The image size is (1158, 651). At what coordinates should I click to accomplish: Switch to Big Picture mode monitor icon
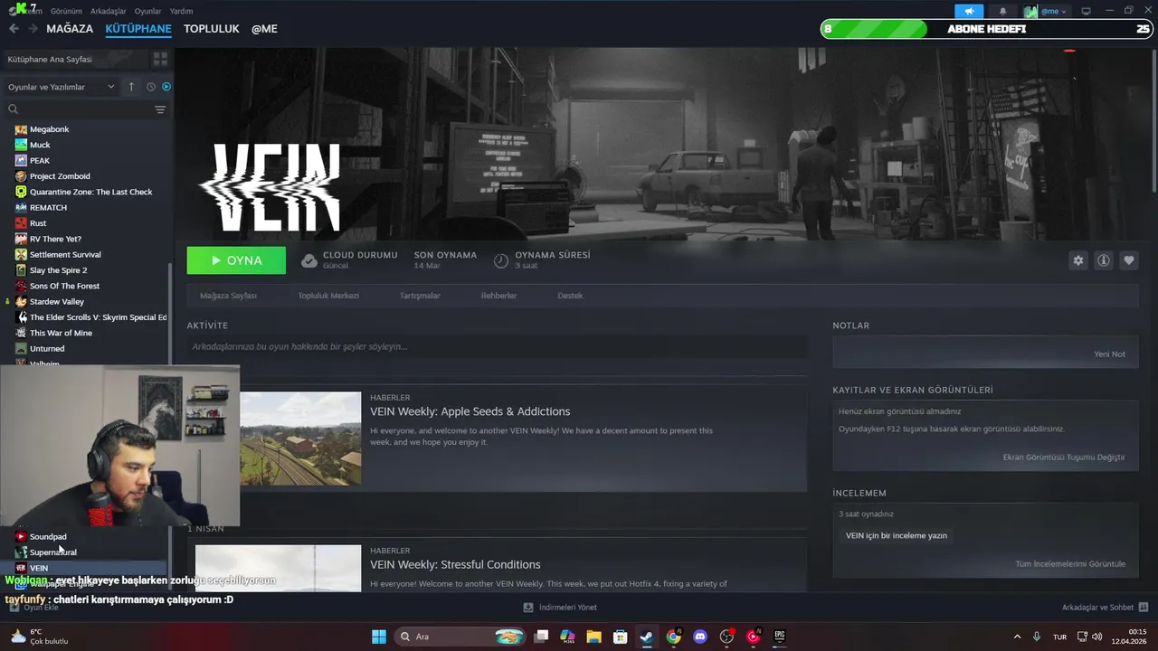click(x=1086, y=11)
